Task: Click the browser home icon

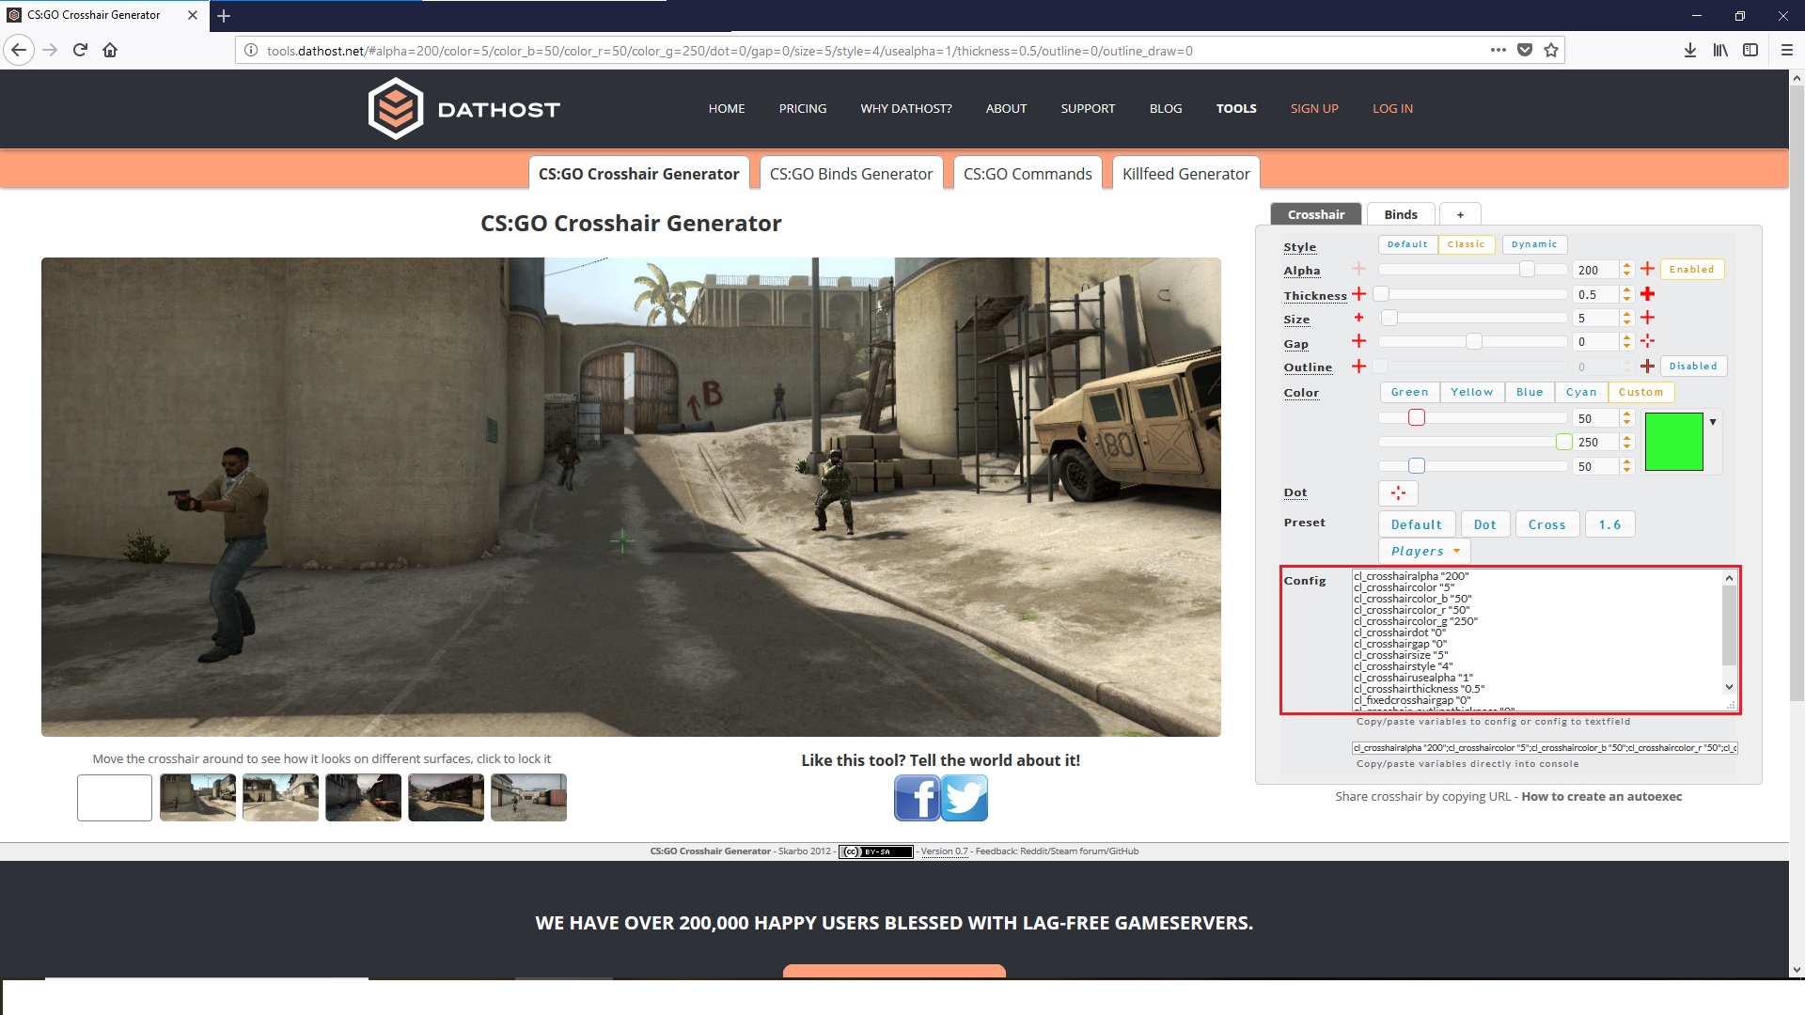Action: pyautogui.click(x=110, y=51)
